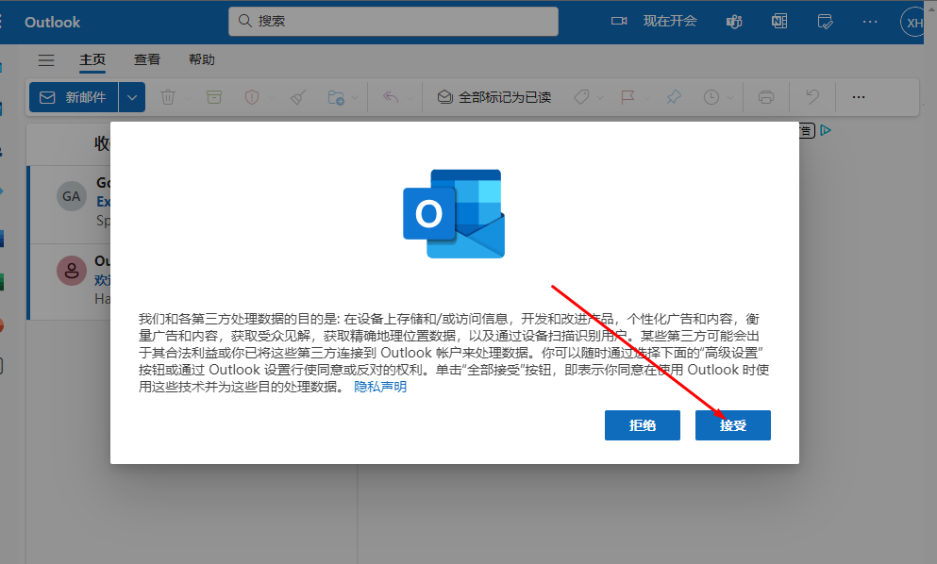Expand the Snooze clock dropdown arrow

point(730,97)
